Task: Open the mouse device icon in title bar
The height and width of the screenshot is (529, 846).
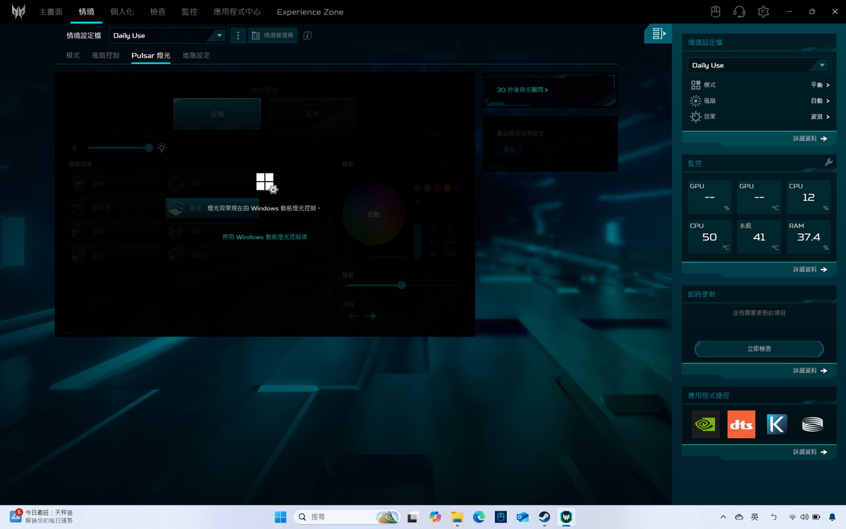Action: tap(715, 12)
